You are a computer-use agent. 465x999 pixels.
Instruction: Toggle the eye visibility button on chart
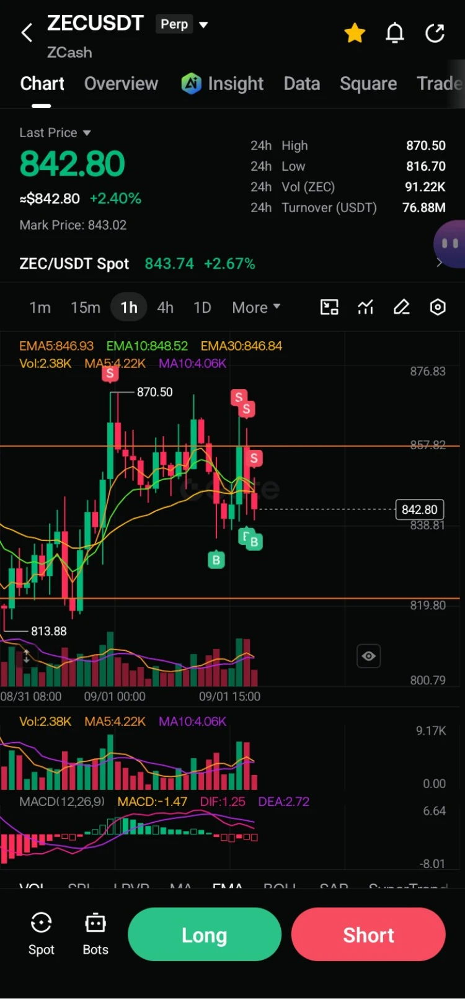tap(369, 656)
